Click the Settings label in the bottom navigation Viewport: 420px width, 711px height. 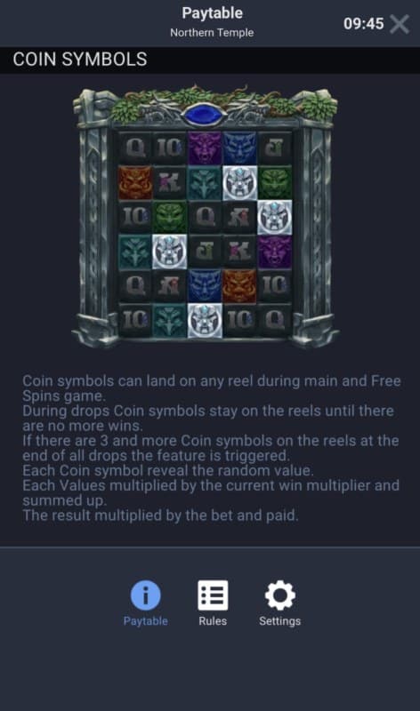tap(279, 621)
